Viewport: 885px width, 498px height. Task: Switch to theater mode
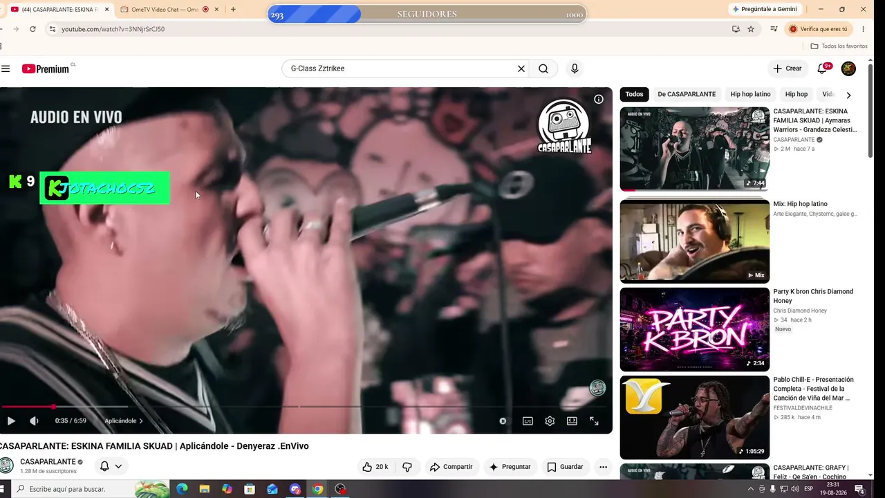tap(572, 421)
